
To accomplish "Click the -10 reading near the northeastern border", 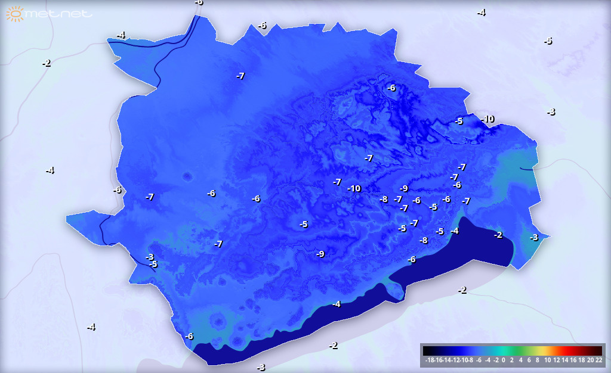I will coord(488,119).
